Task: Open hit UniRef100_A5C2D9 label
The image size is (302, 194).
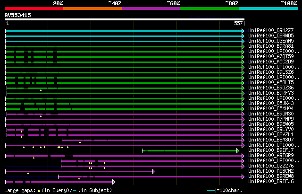Action: [271, 62]
